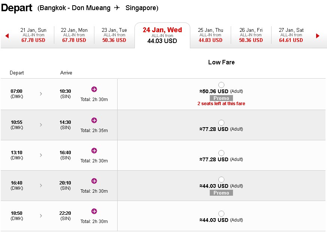Screen dimensions: 327x232
Task: Click the 'Low Fare' column heading
Action: [x=221, y=62]
